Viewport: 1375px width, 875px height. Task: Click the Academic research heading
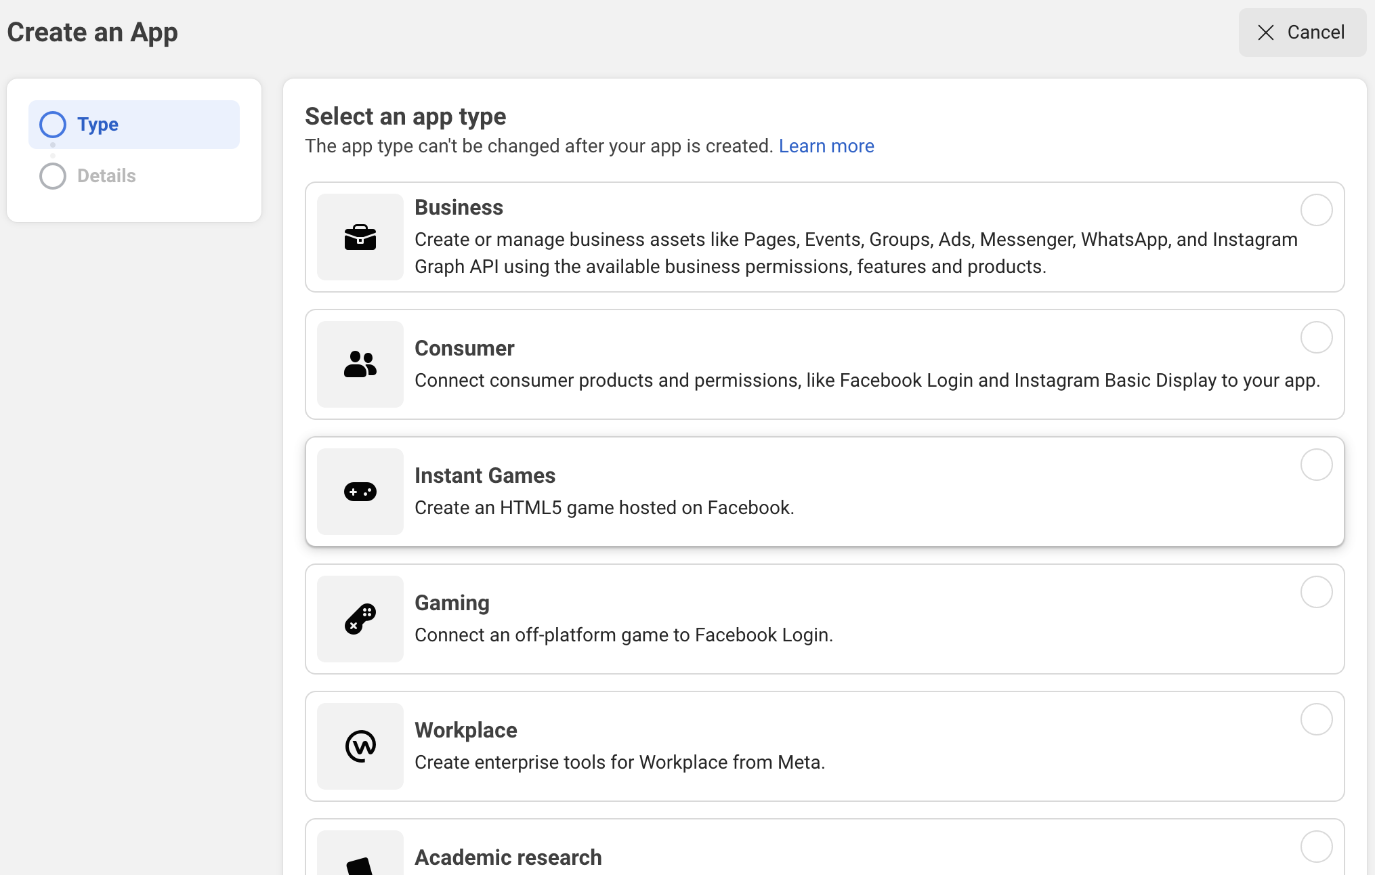508,857
